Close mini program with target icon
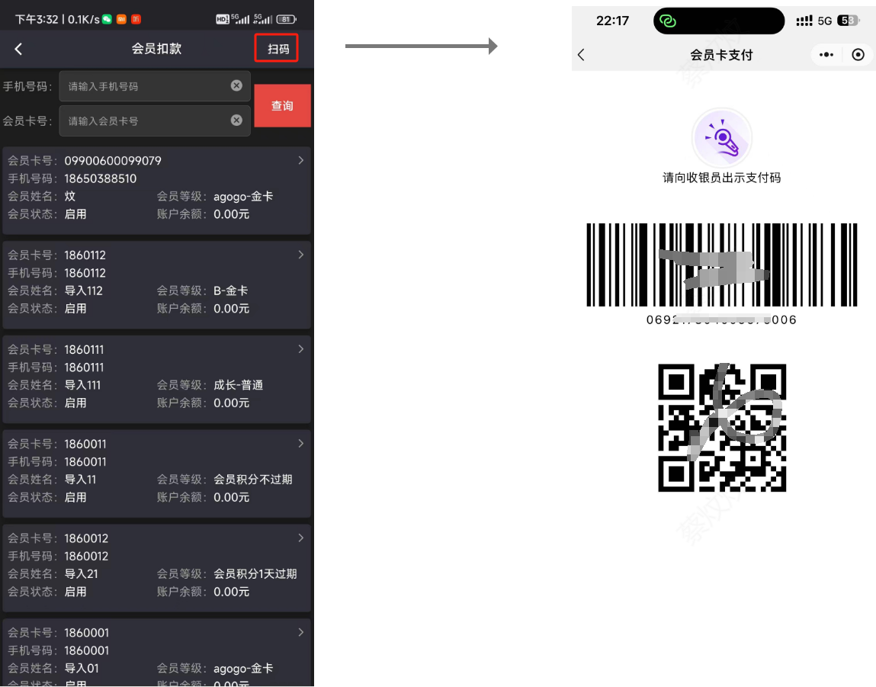 (x=858, y=55)
